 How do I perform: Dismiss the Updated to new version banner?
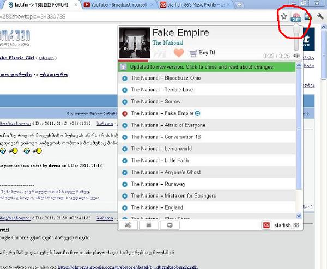[x=207, y=67]
